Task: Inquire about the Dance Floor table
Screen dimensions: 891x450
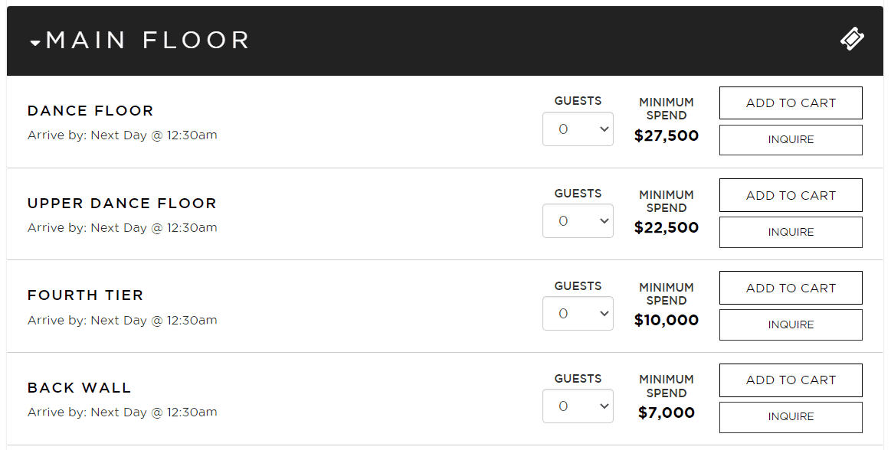Action: pos(790,139)
